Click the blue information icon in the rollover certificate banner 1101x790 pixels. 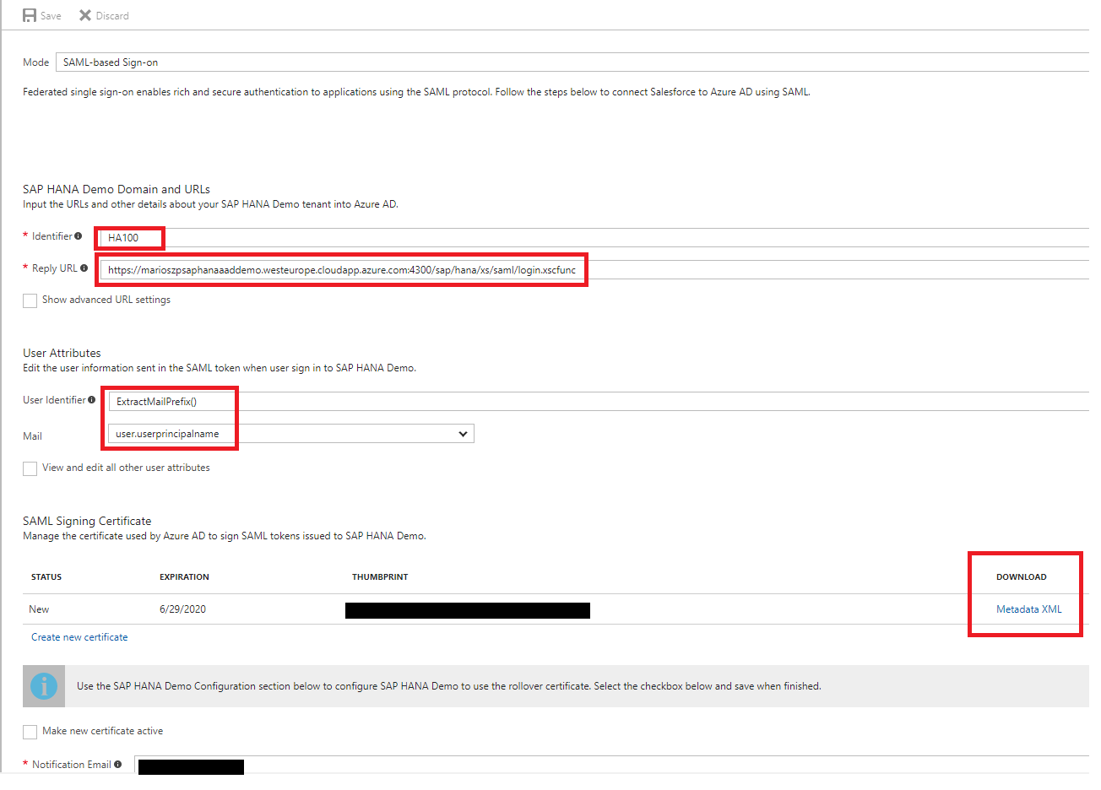(44, 686)
